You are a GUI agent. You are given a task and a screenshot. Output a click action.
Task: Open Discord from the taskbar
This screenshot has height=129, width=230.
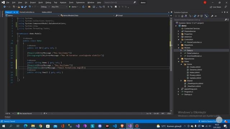[100, 126]
